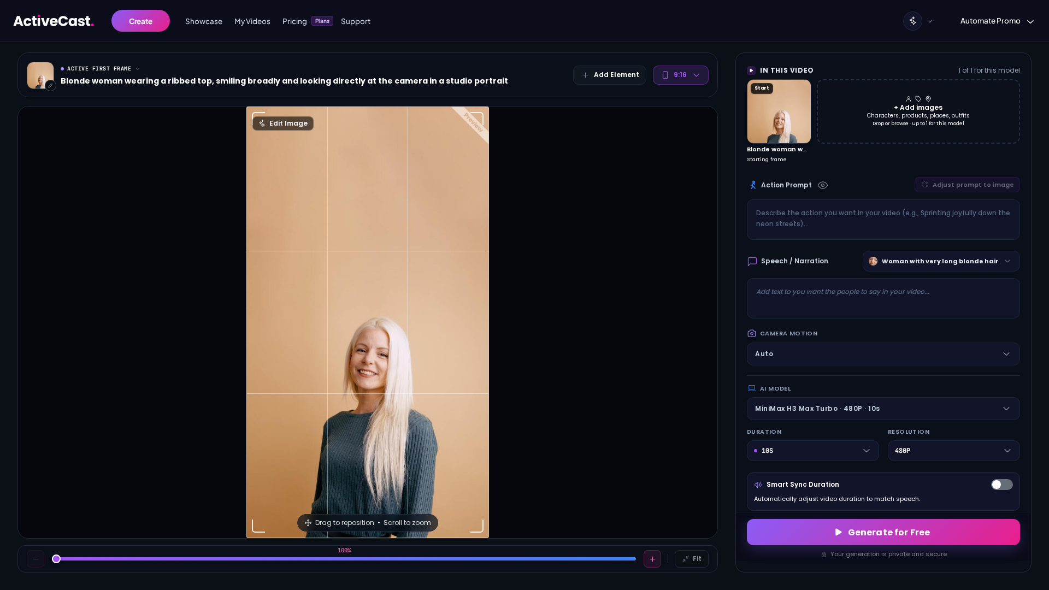The height and width of the screenshot is (590, 1049).
Task: Click the camera icon beside Camera Motion
Action: 752,333
